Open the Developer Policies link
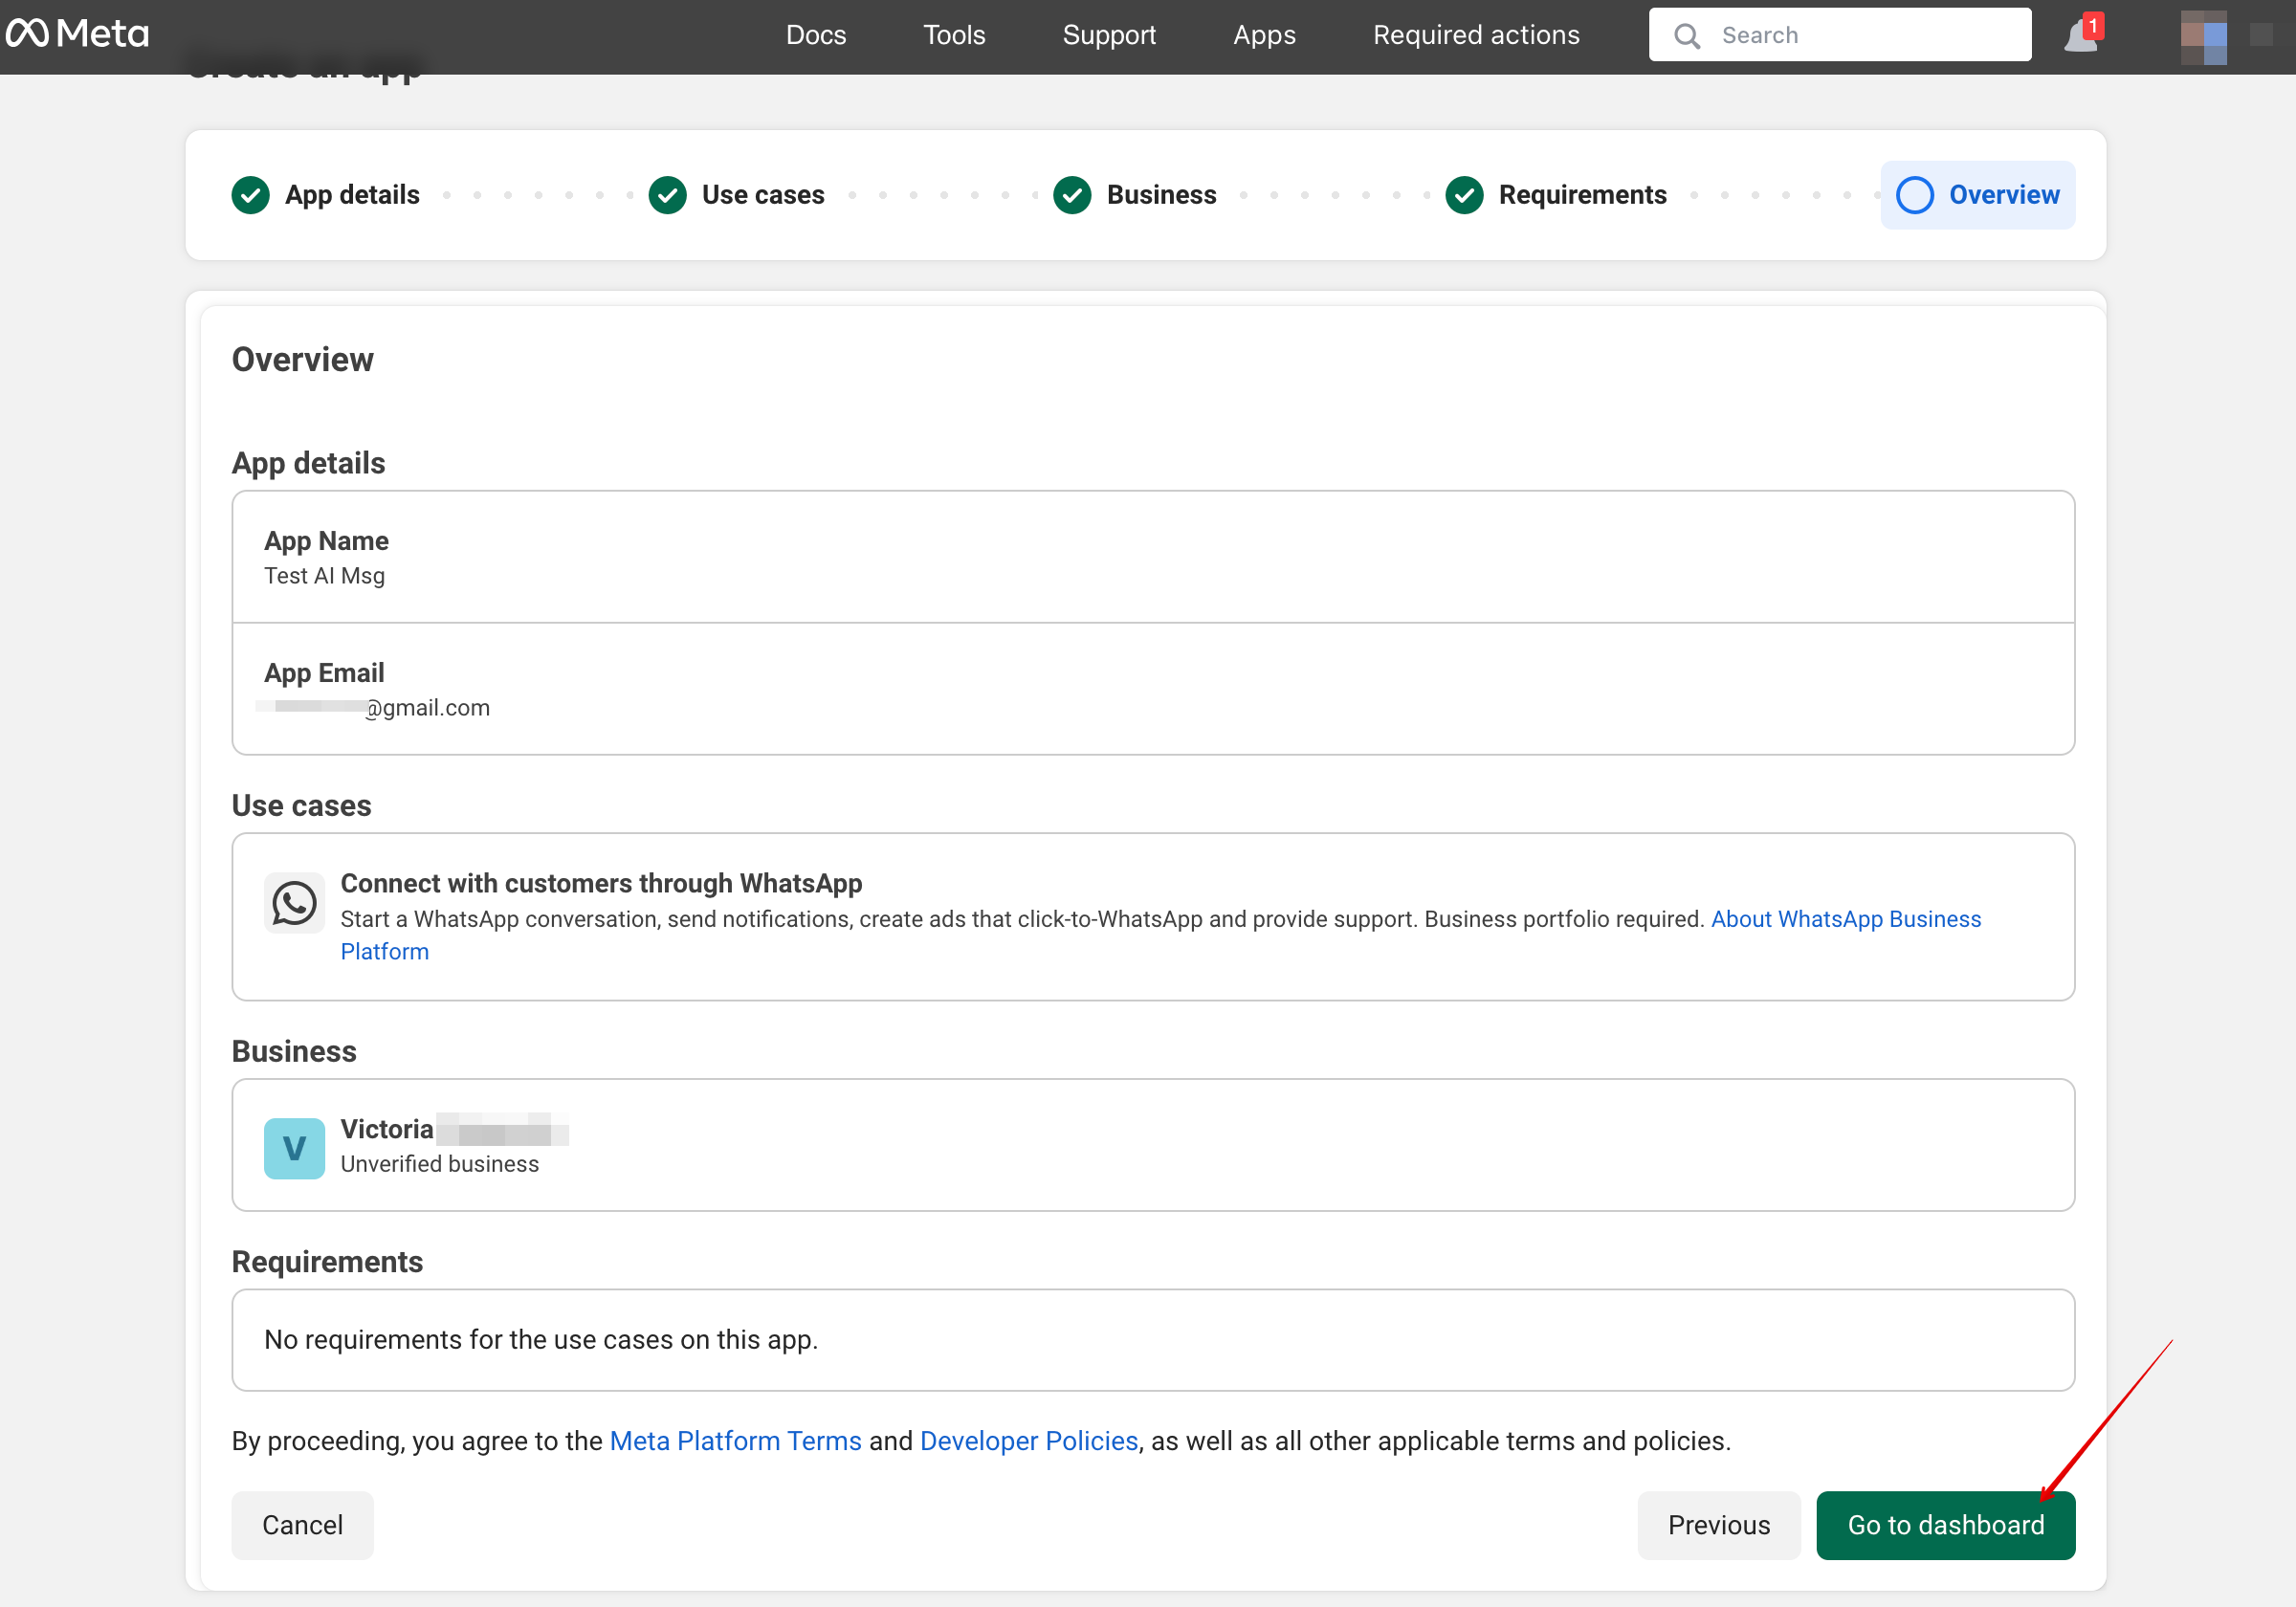The height and width of the screenshot is (1607, 2296). point(1028,1440)
